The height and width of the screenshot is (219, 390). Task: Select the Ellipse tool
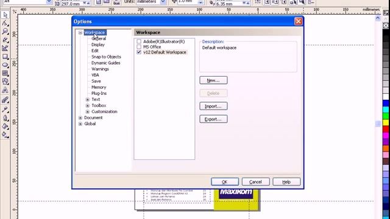point(5,65)
